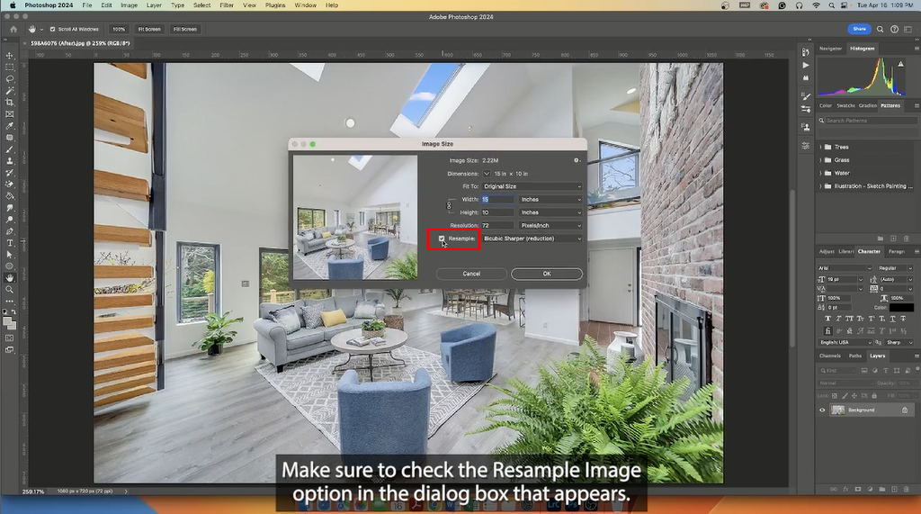Toggle lock transparent pixels in Layers
This screenshot has width=921, height=514.
pos(835,396)
